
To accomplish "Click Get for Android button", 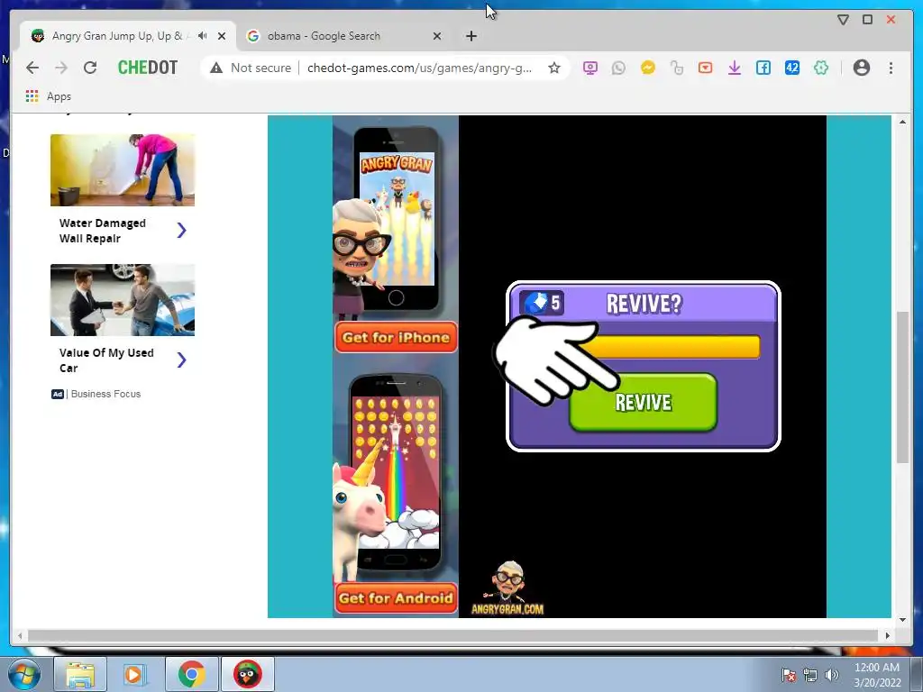I will point(396,598).
